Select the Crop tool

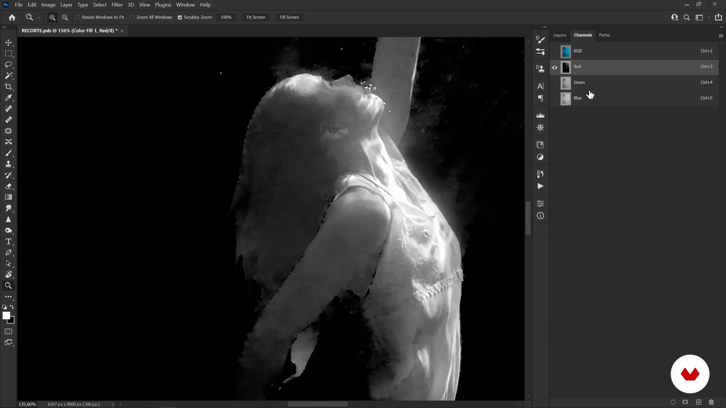pos(8,87)
